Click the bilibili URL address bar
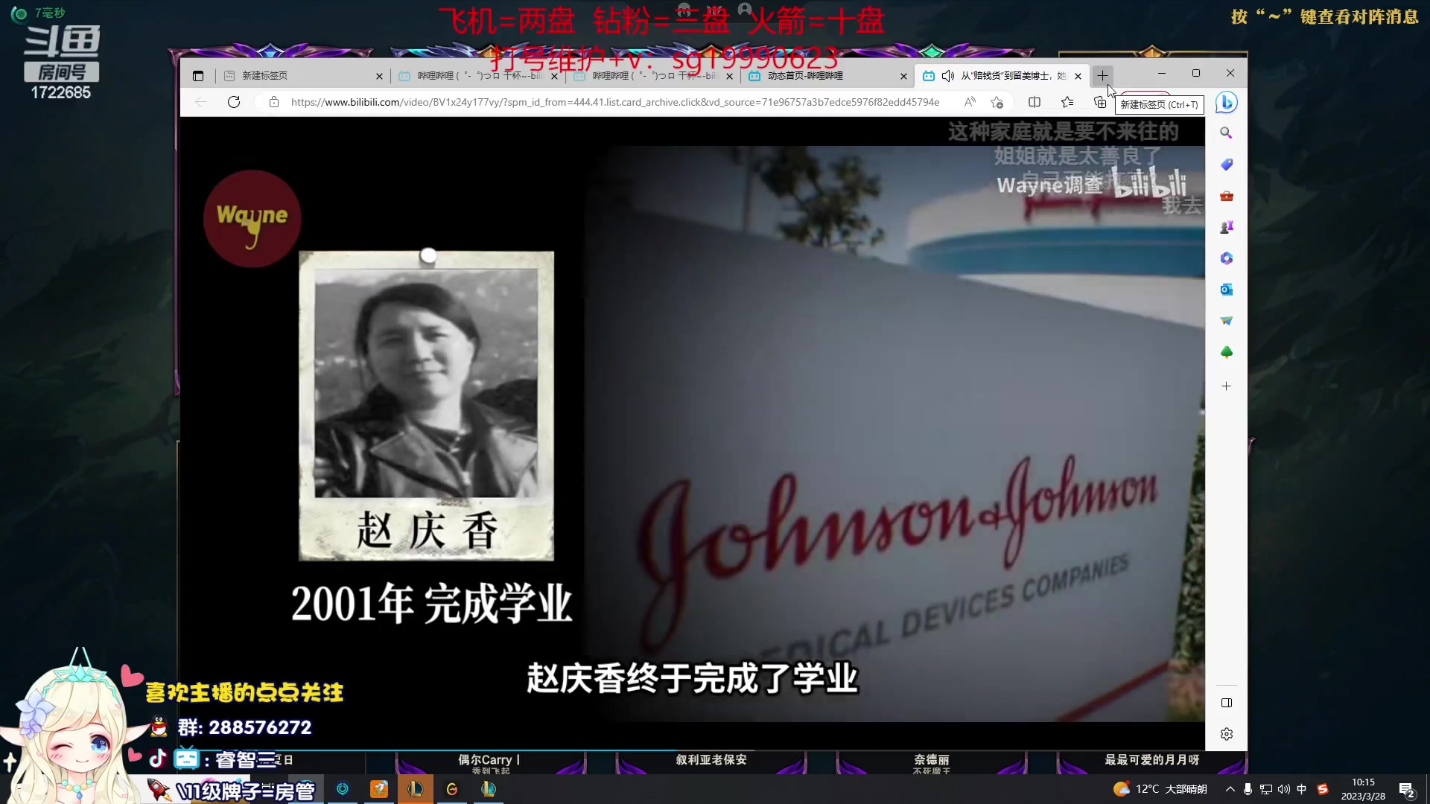1430x804 pixels. point(615,102)
